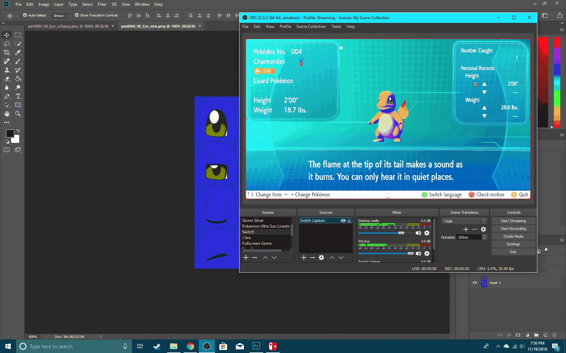This screenshot has width=566, height=353.
Task: Select the Quick Selection tool
Action: (18, 44)
